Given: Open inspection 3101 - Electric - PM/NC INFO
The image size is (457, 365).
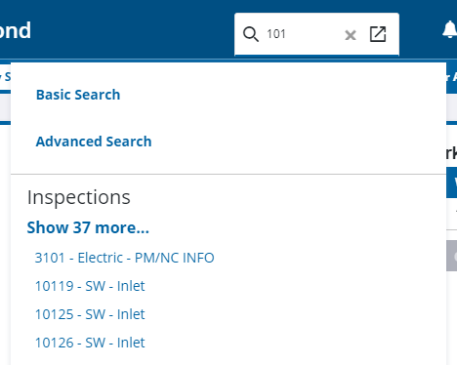Looking at the screenshot, I should (x=124, y=258).
